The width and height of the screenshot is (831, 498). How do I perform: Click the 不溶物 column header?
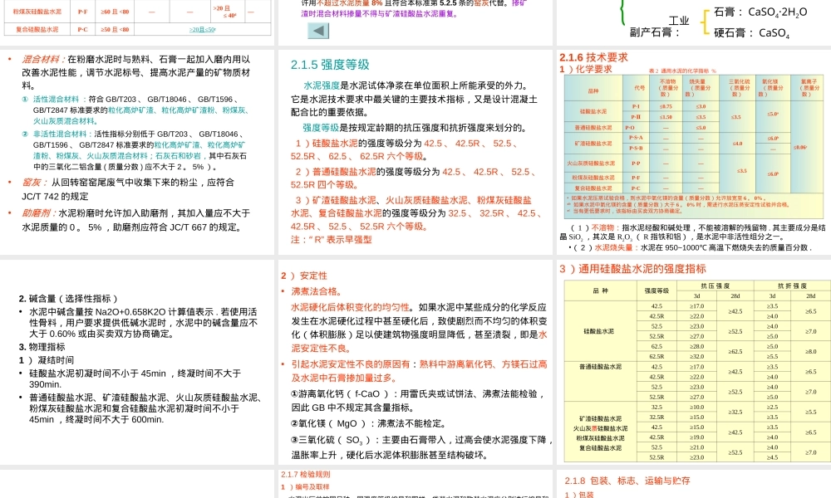click(667, 88)
